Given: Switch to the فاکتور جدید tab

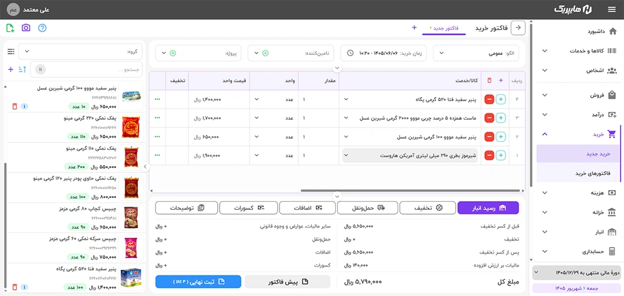Looking at the screenshot, I should pos(444,28).
